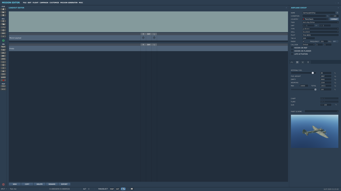Image resolution: width=341 pixels, height=191 pixels.
Task: Open the summary sigma tab icon
Action: (308, 62)
